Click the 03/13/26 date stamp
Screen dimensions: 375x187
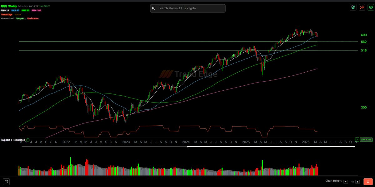[33, 6]
